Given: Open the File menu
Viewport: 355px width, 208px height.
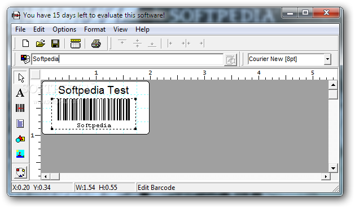Looking at the screenshot, I should pyautogui.click(x=20, y=29).
